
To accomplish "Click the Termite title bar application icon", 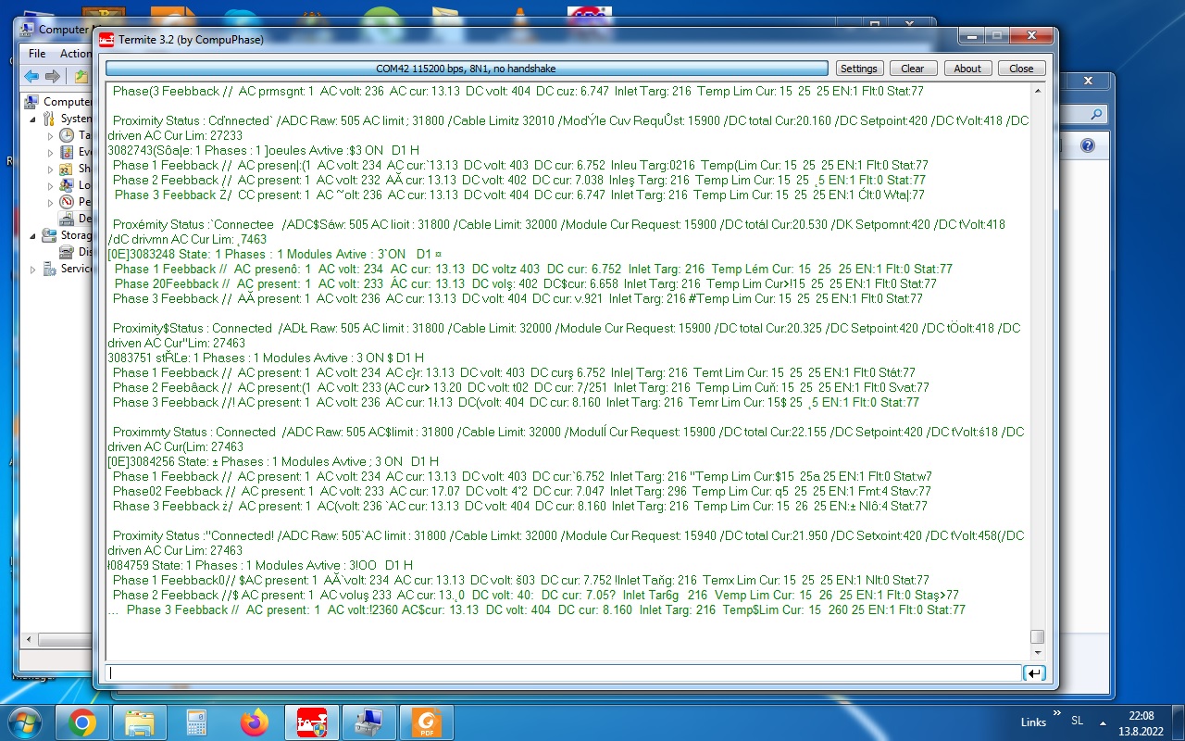I will click(106, 39).
